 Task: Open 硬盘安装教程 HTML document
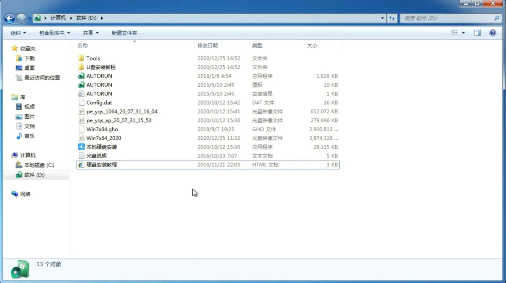101,164
